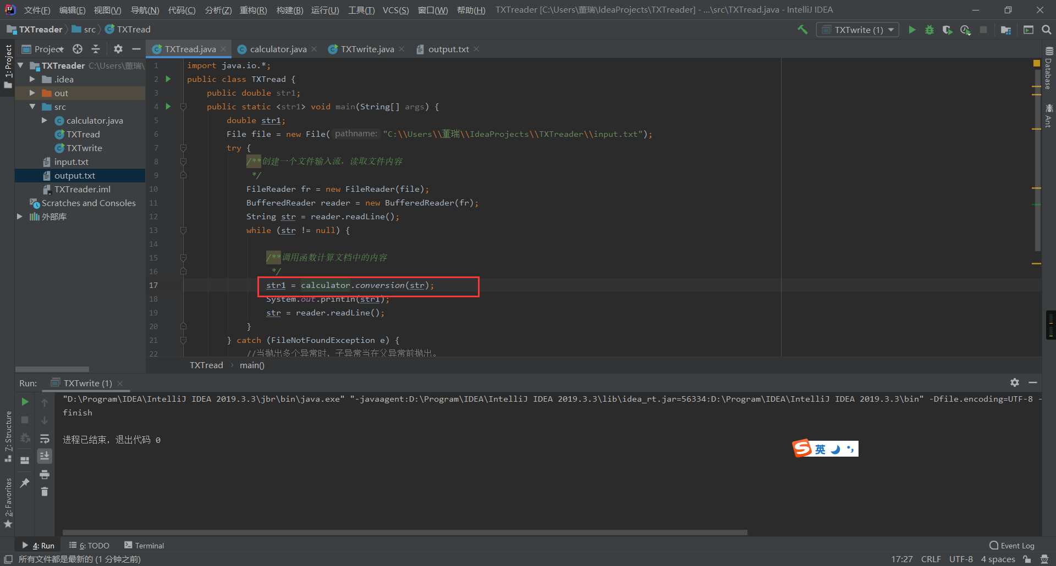1056x566 pixels.
Task: Collapse all in Project panel icon
Action: 96,49
